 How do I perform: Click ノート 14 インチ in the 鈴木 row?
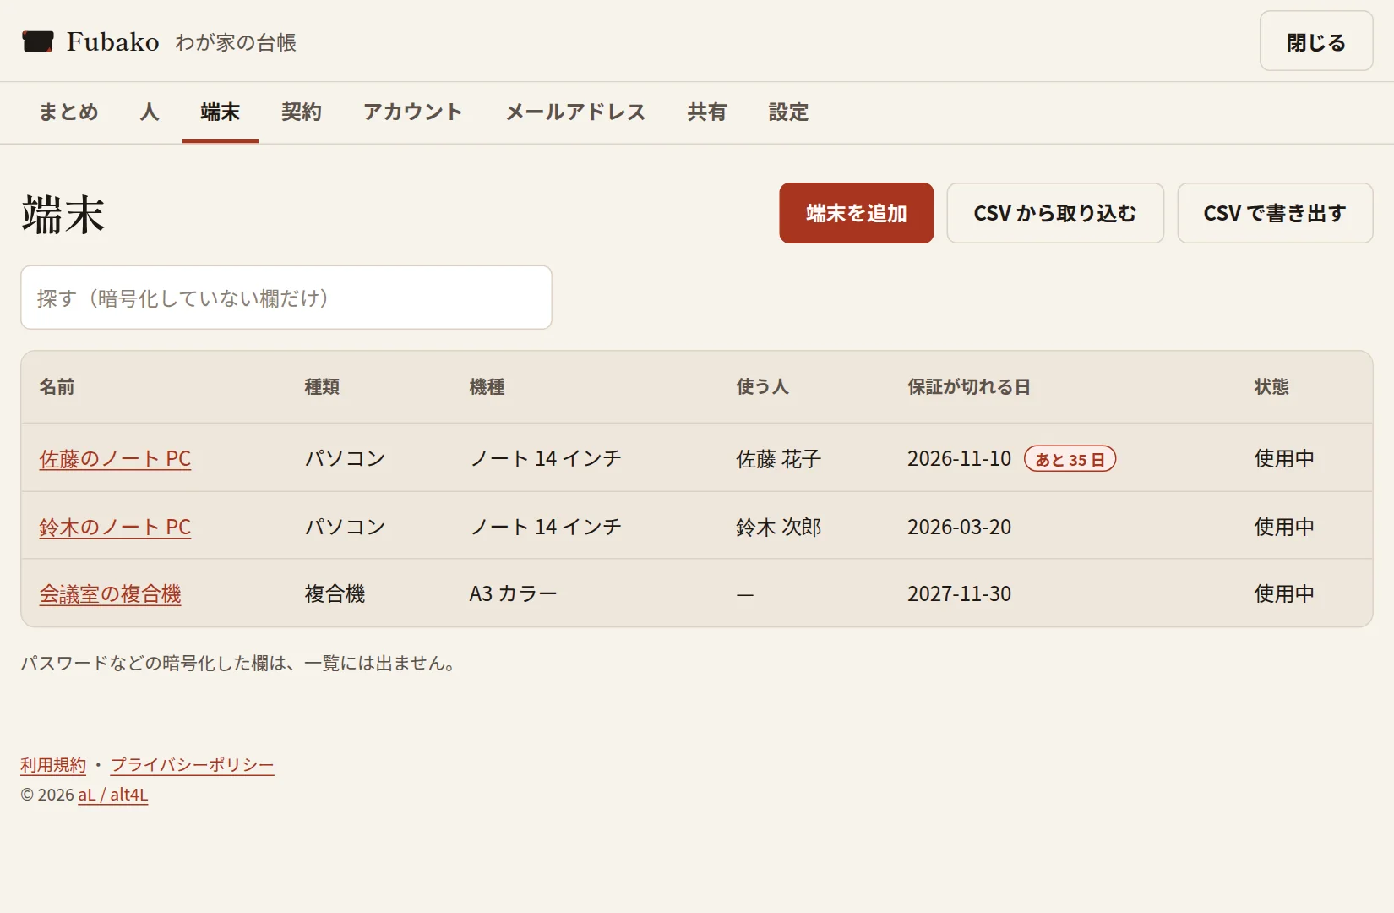tap(546, 527)
